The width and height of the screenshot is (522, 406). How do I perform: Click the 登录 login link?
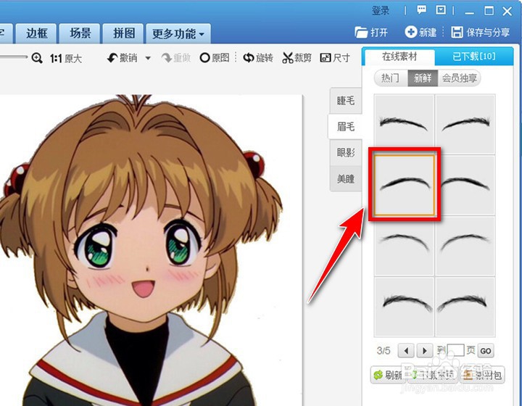[x=380, y=11]
